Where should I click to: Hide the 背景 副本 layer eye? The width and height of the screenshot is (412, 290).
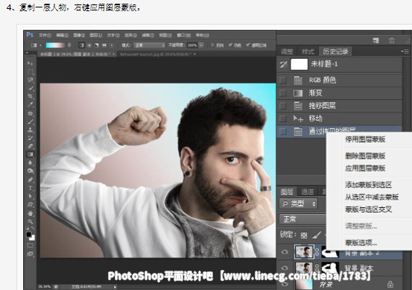[285, 268]
